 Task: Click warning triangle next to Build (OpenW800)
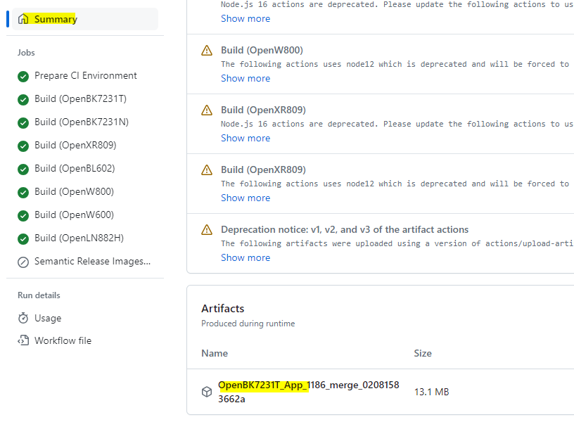207,51
